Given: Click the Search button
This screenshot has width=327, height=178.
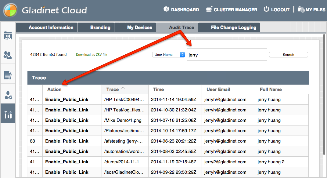Looking at the screenshot, I should click(x=289, y=55).
